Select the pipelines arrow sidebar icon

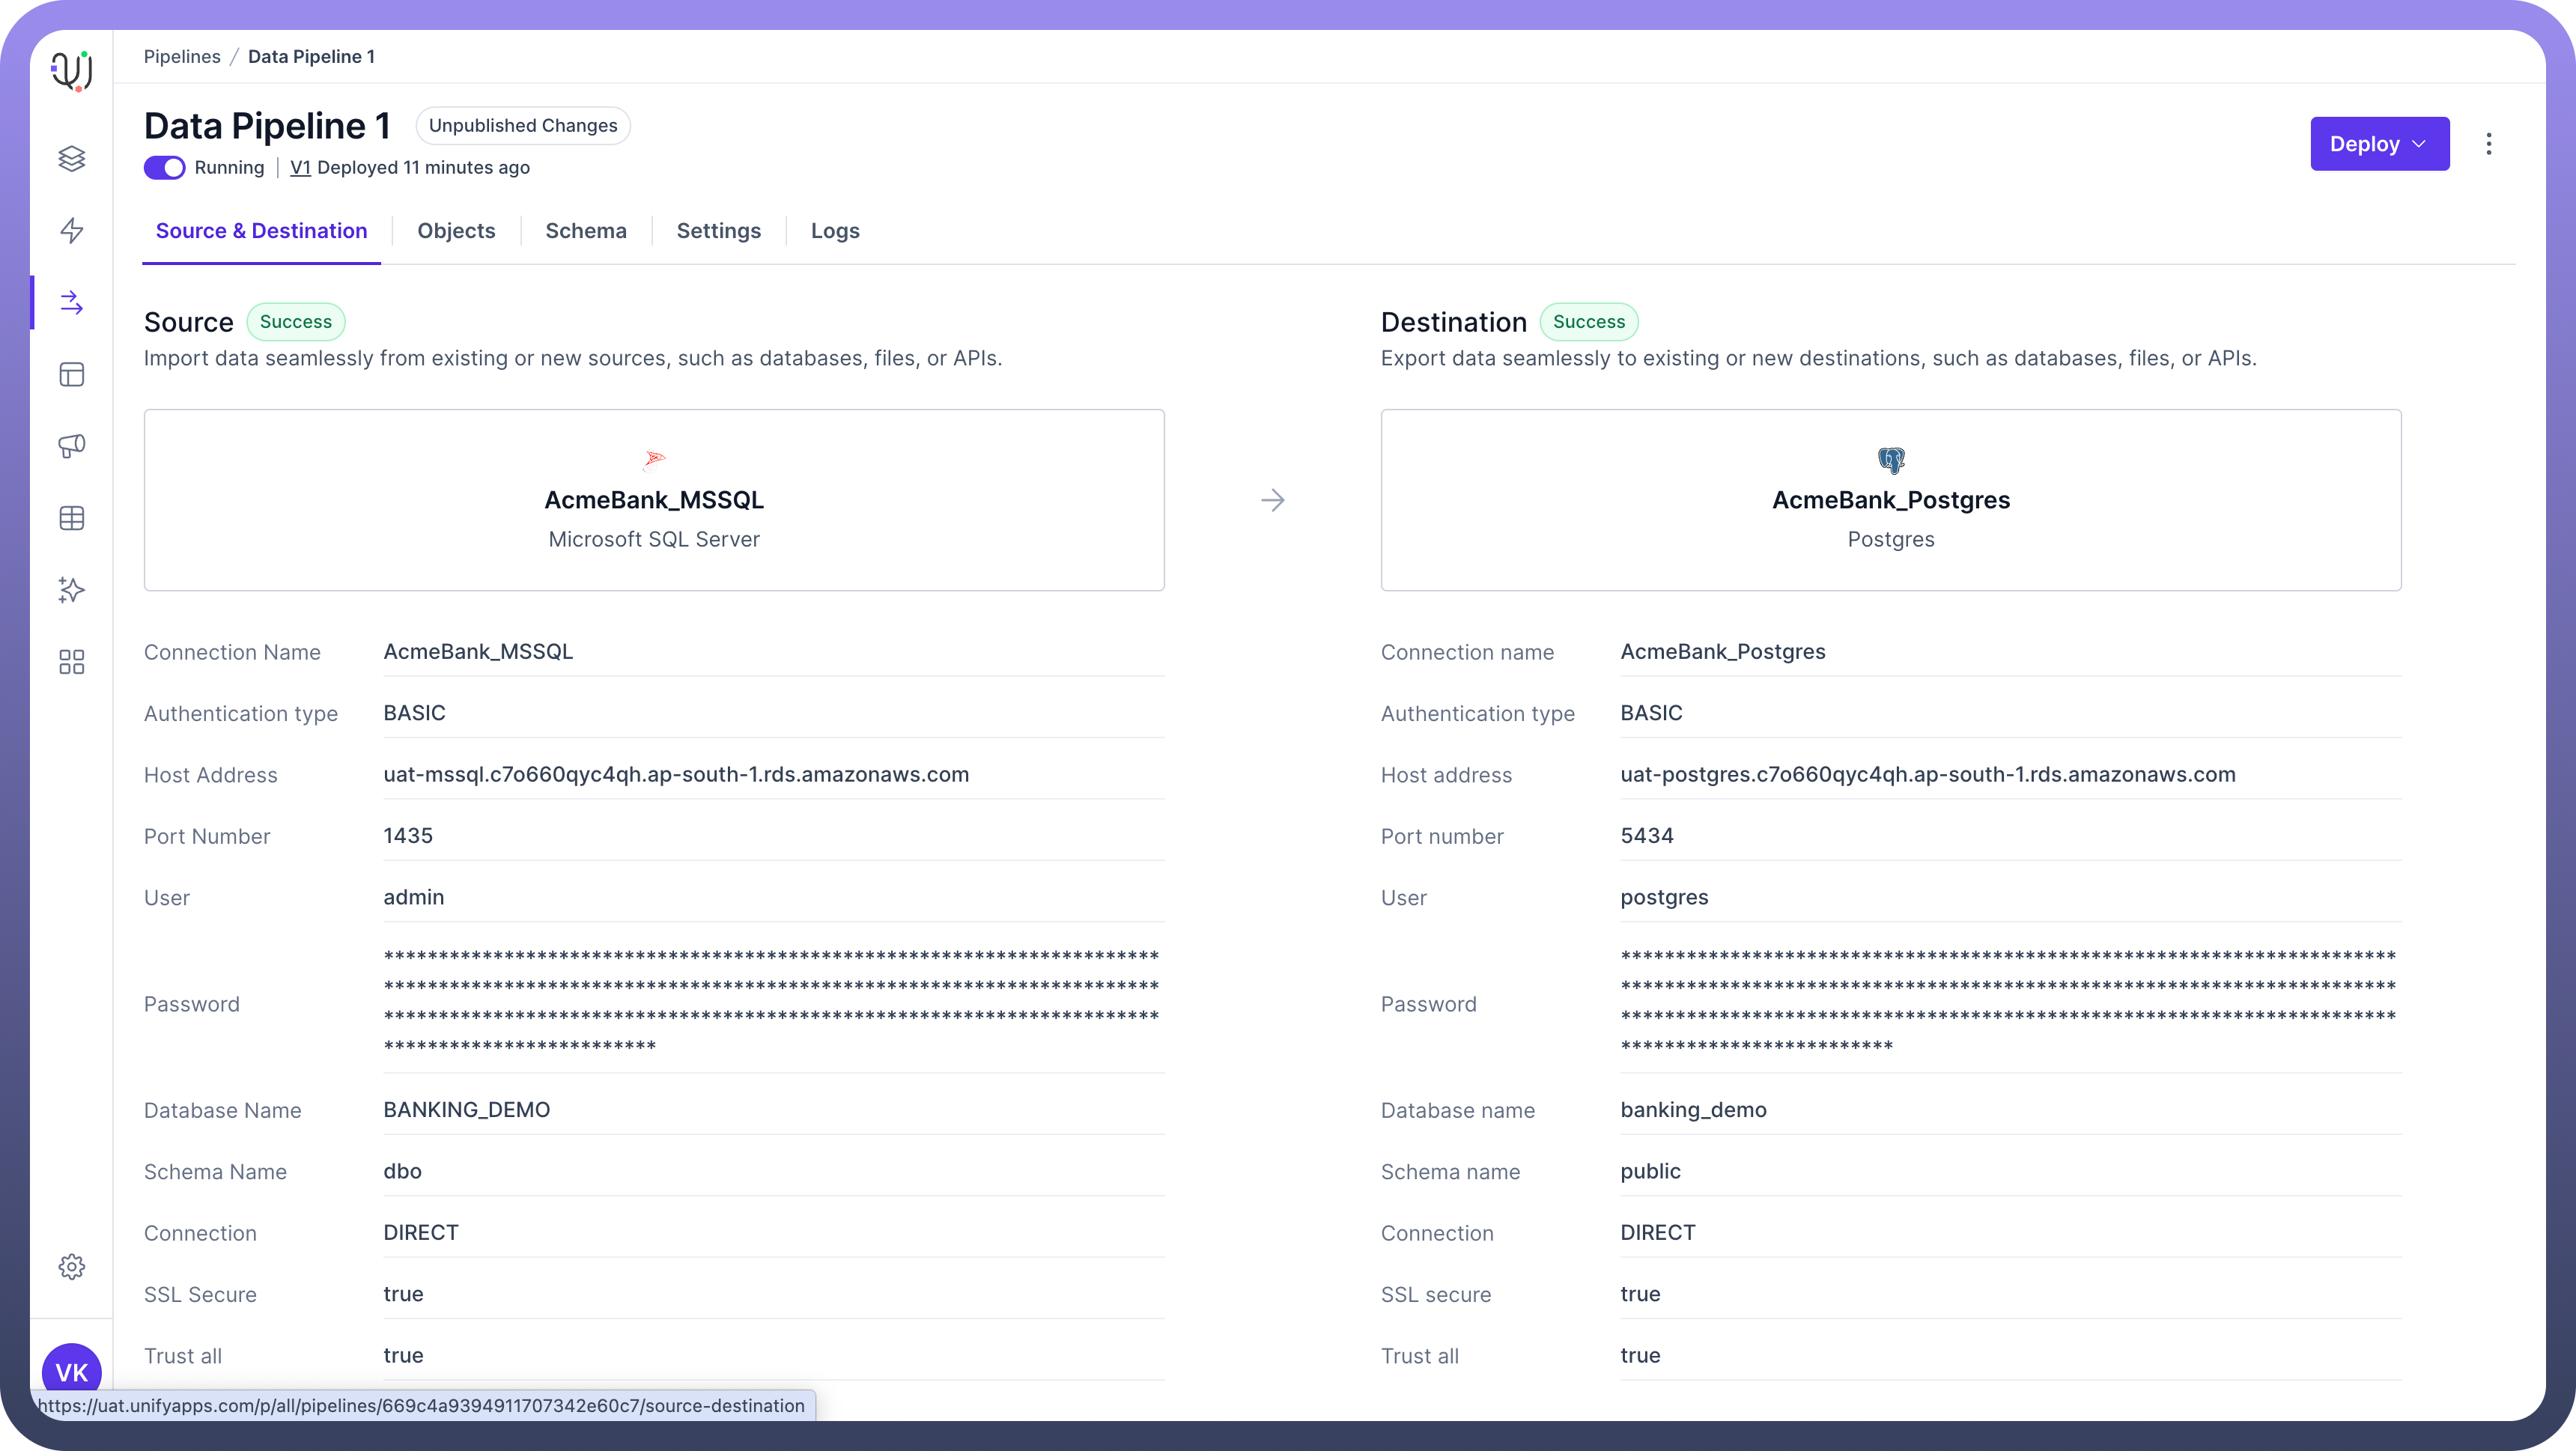pyautogui.click(x=72, y=302)
